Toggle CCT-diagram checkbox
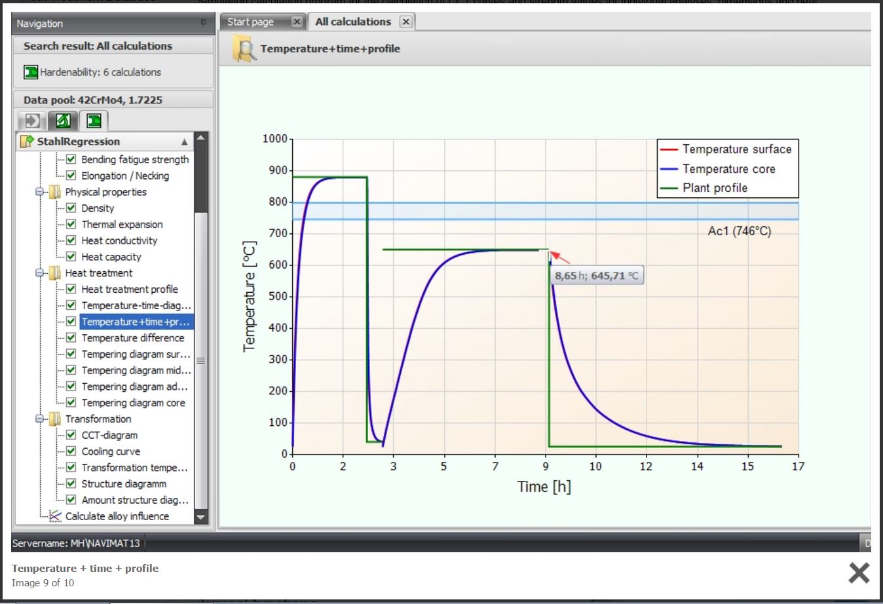The width and height of the screenshot is (883, 604). point(71,435)
